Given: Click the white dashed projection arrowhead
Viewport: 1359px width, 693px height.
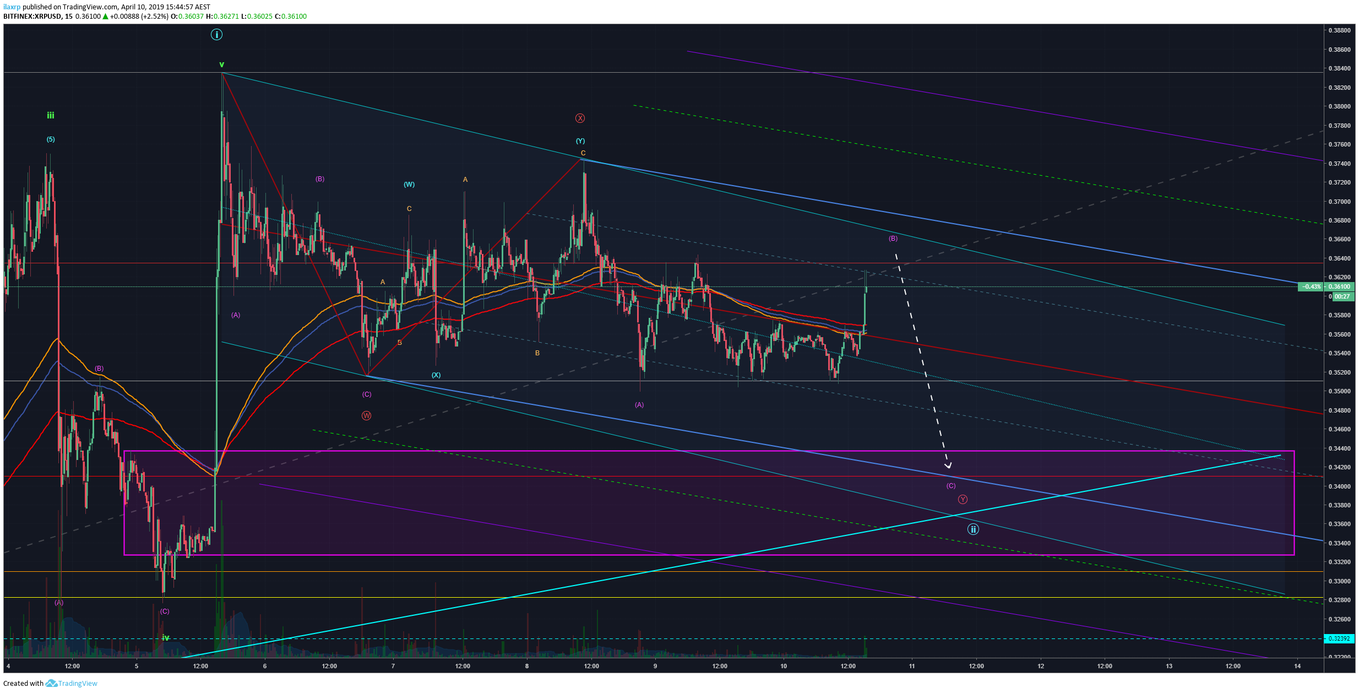Looking at the screenshot, I should click(948, 465).
